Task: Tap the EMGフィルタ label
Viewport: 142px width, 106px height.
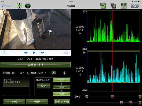Action: 43,80
